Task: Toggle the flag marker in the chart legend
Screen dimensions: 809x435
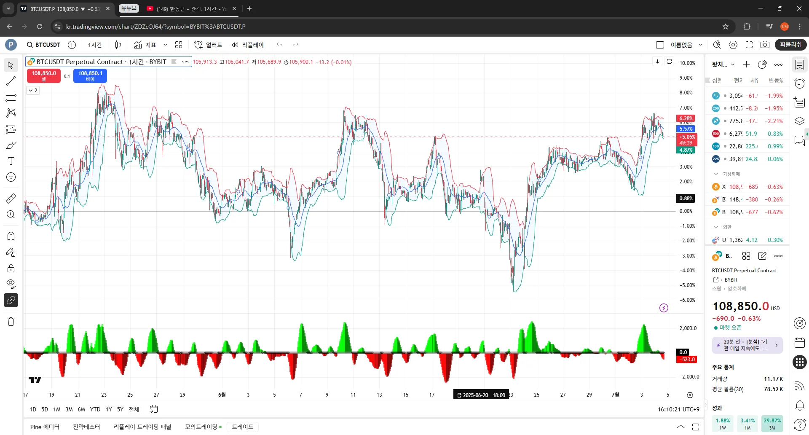Action: [x=174, y=62]
